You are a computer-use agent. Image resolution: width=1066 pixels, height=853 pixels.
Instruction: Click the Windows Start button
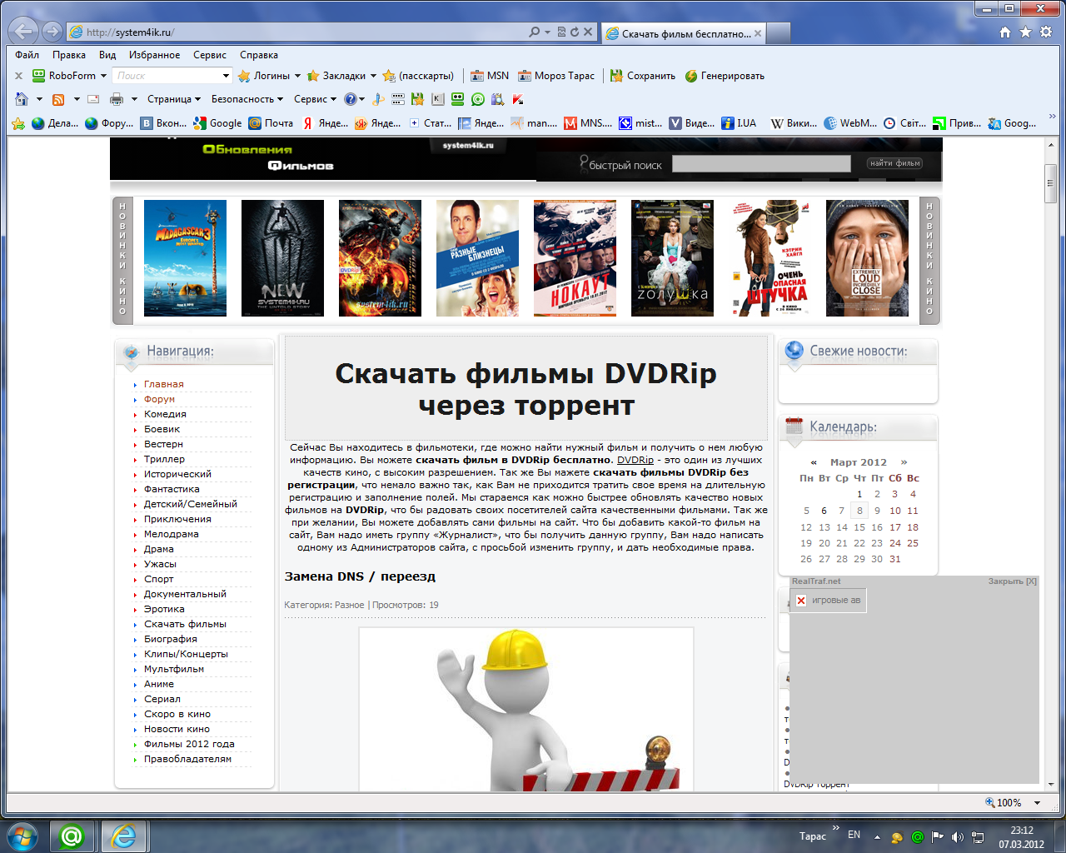[22, 836]
